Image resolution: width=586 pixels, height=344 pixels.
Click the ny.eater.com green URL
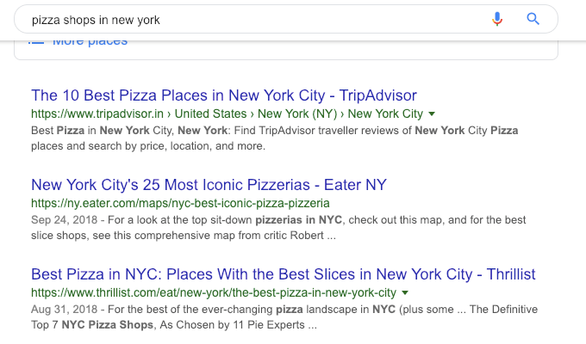[x=180, y=203]
